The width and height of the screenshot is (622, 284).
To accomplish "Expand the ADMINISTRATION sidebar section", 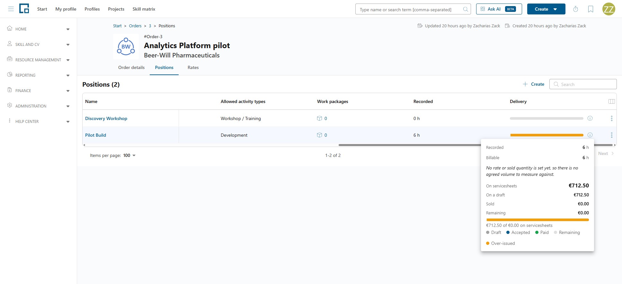I will [68, 106].
